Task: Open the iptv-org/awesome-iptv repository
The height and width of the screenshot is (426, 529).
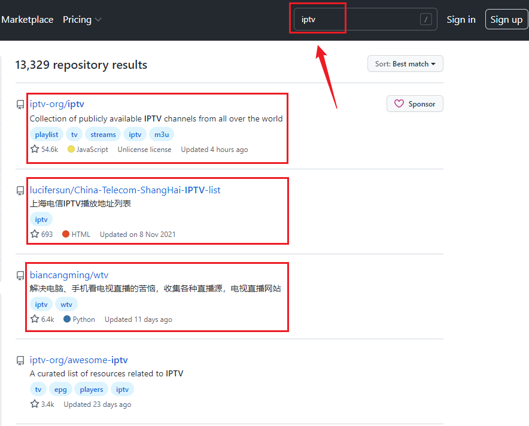Action: [x=78, y=360]
